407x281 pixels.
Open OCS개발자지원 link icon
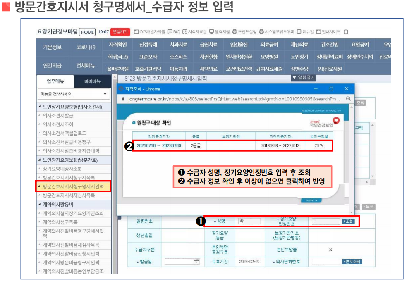point(136,32)
